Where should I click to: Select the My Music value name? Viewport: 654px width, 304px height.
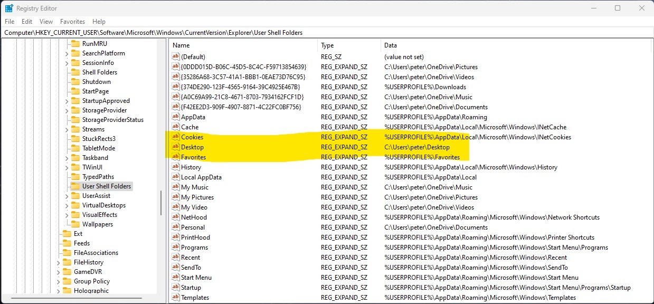195,187
